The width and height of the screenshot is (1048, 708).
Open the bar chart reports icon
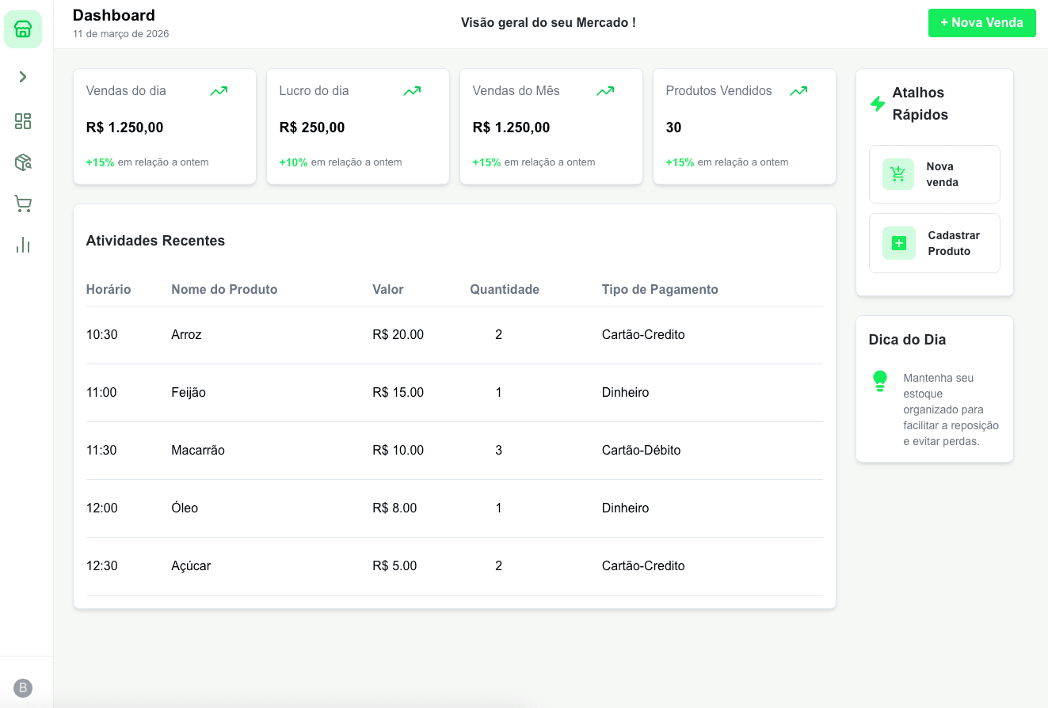[x=23, y=245]
